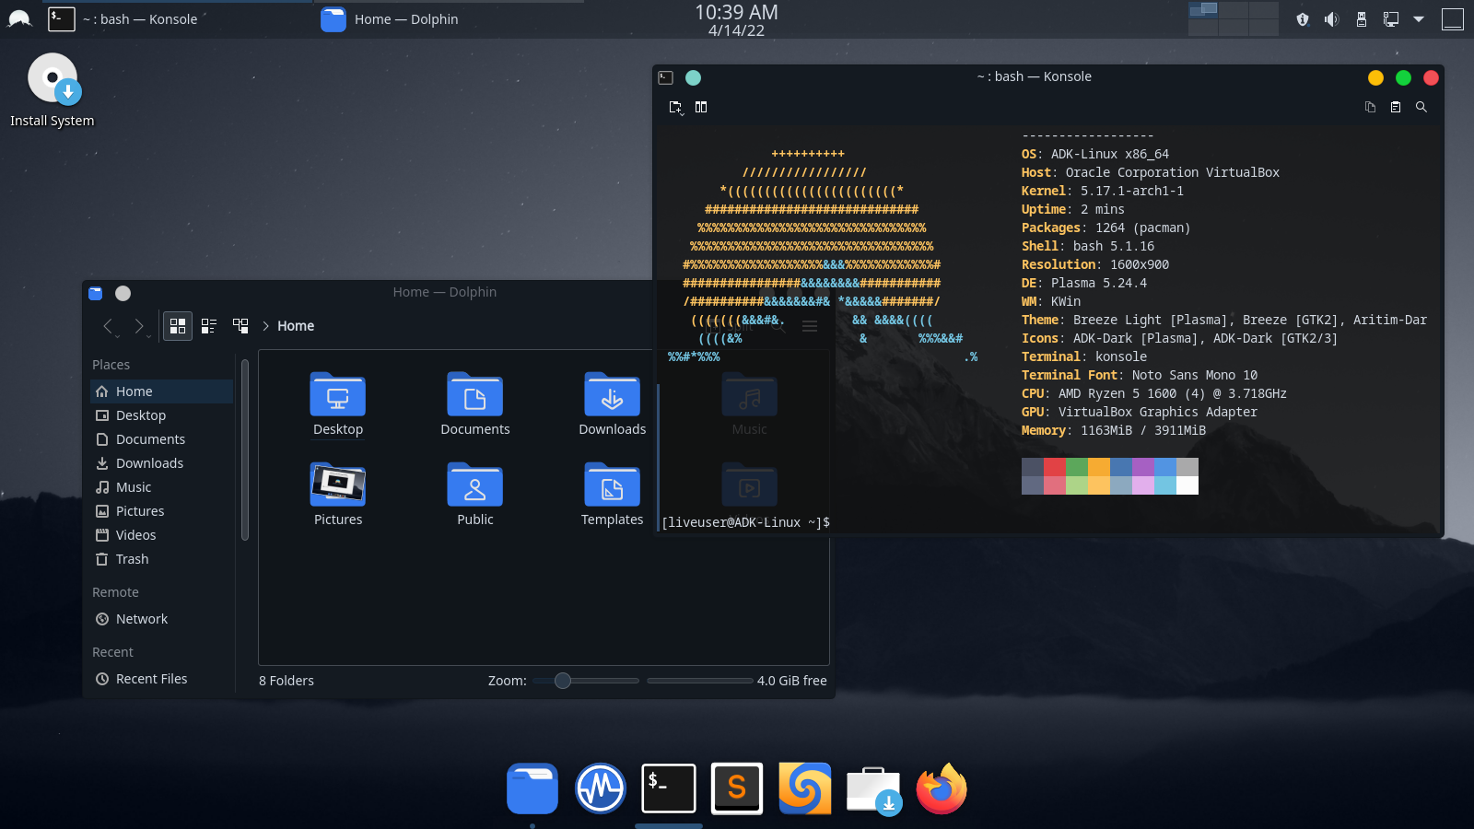1474x829 pixels.
Task: Switch Dolphin to Compact view mode
Action: point(209,326)
